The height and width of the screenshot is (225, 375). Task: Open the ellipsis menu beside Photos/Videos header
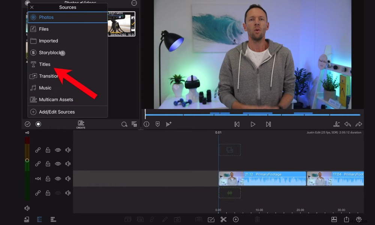tap(133, 3)
